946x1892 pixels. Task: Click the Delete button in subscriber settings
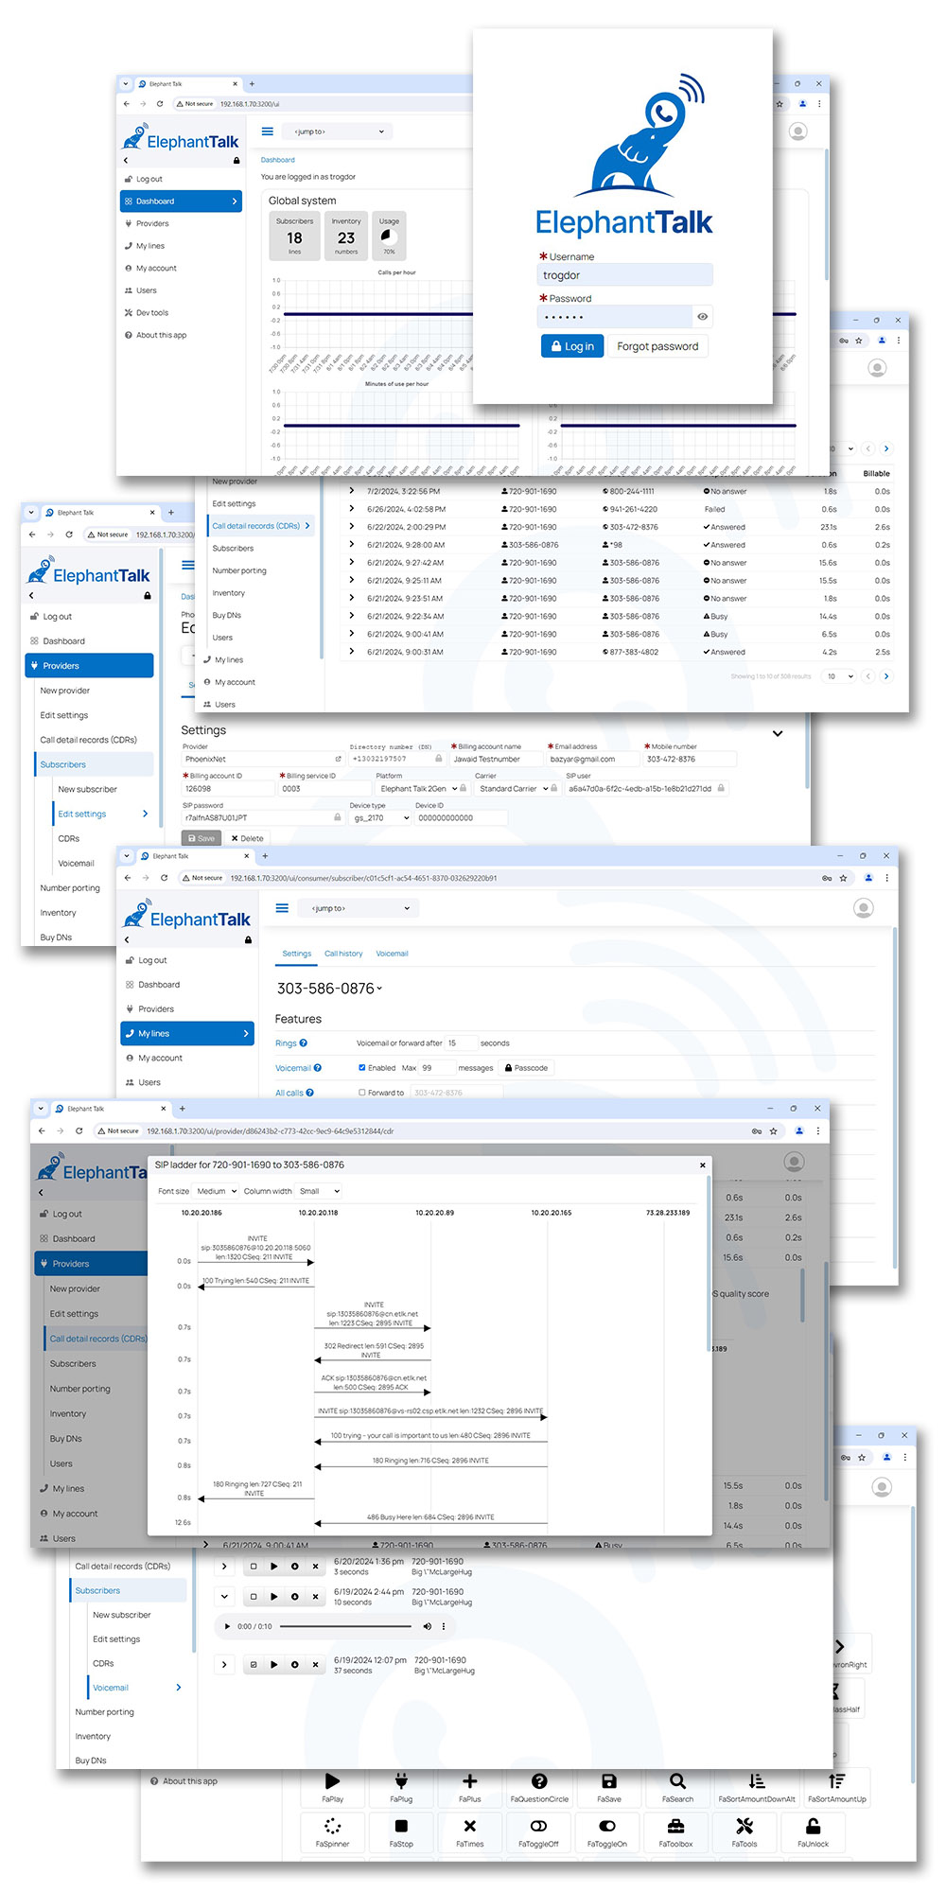[248, 838]
